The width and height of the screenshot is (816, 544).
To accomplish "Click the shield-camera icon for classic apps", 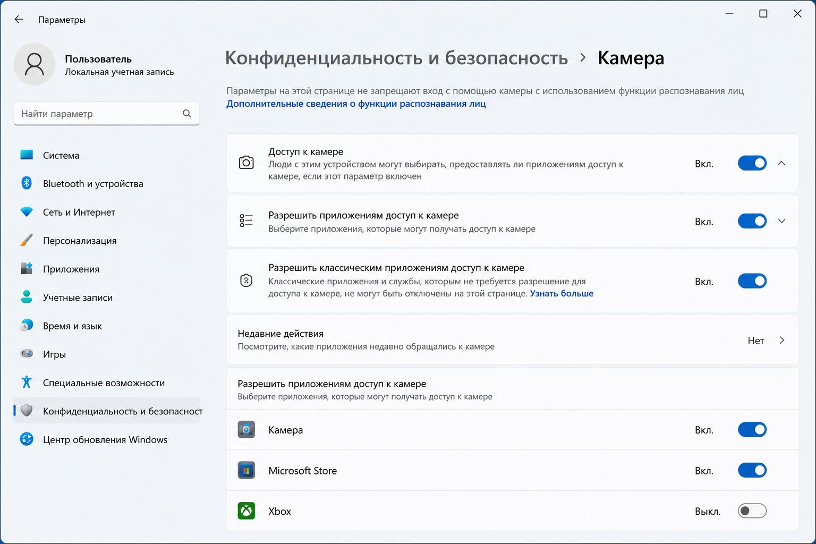I will pos(246,280).
